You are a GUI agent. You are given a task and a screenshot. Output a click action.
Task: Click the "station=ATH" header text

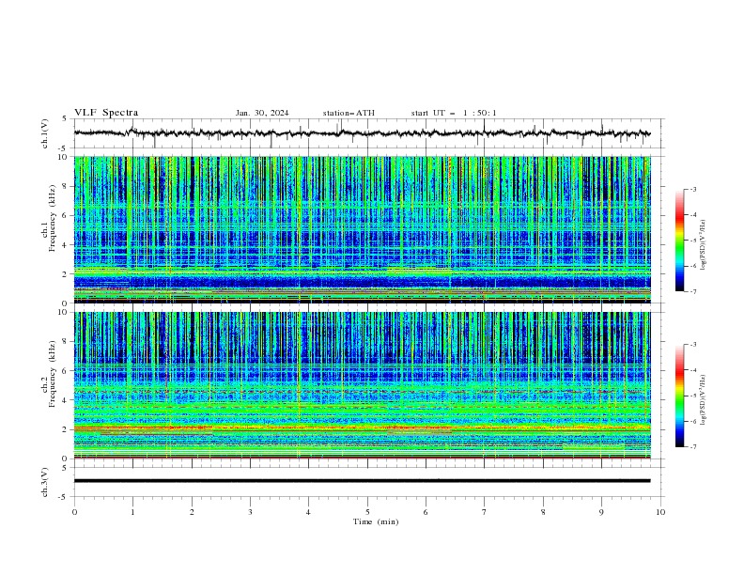coord(349,113)
